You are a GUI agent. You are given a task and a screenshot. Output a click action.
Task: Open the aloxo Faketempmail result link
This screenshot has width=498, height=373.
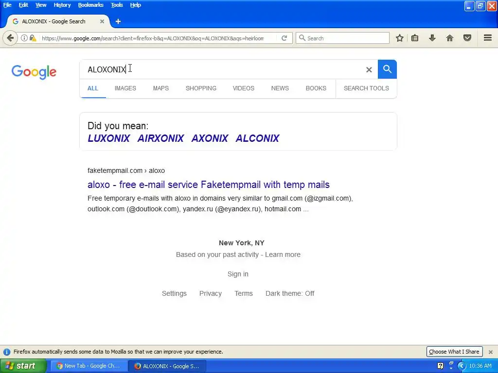[209, 185]
